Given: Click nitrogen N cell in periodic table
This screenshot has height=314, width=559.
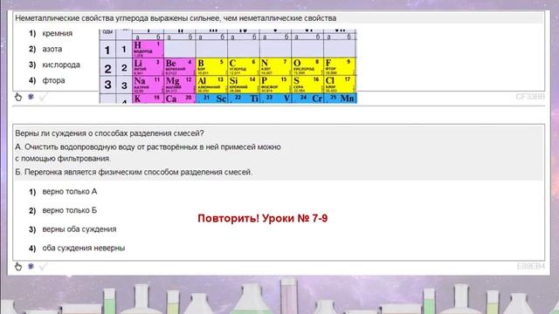Looking at the screenshot, I should [x=275, y=66].
